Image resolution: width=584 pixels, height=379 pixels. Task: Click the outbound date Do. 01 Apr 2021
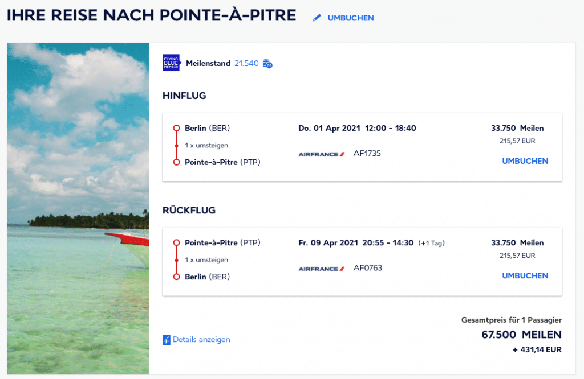pyautogui.click(x=329, y=128)
